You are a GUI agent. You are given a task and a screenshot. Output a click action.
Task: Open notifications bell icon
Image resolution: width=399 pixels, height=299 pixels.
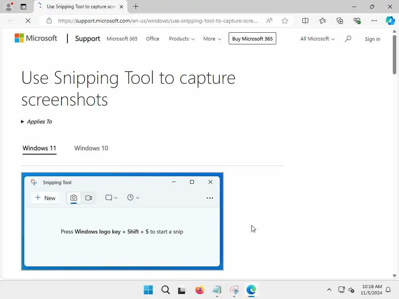pos(388,290)
